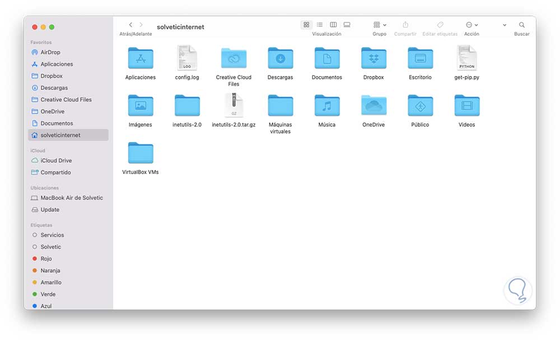Open the Música folder icon
560x341 pixels.
[x=327, y=106]
